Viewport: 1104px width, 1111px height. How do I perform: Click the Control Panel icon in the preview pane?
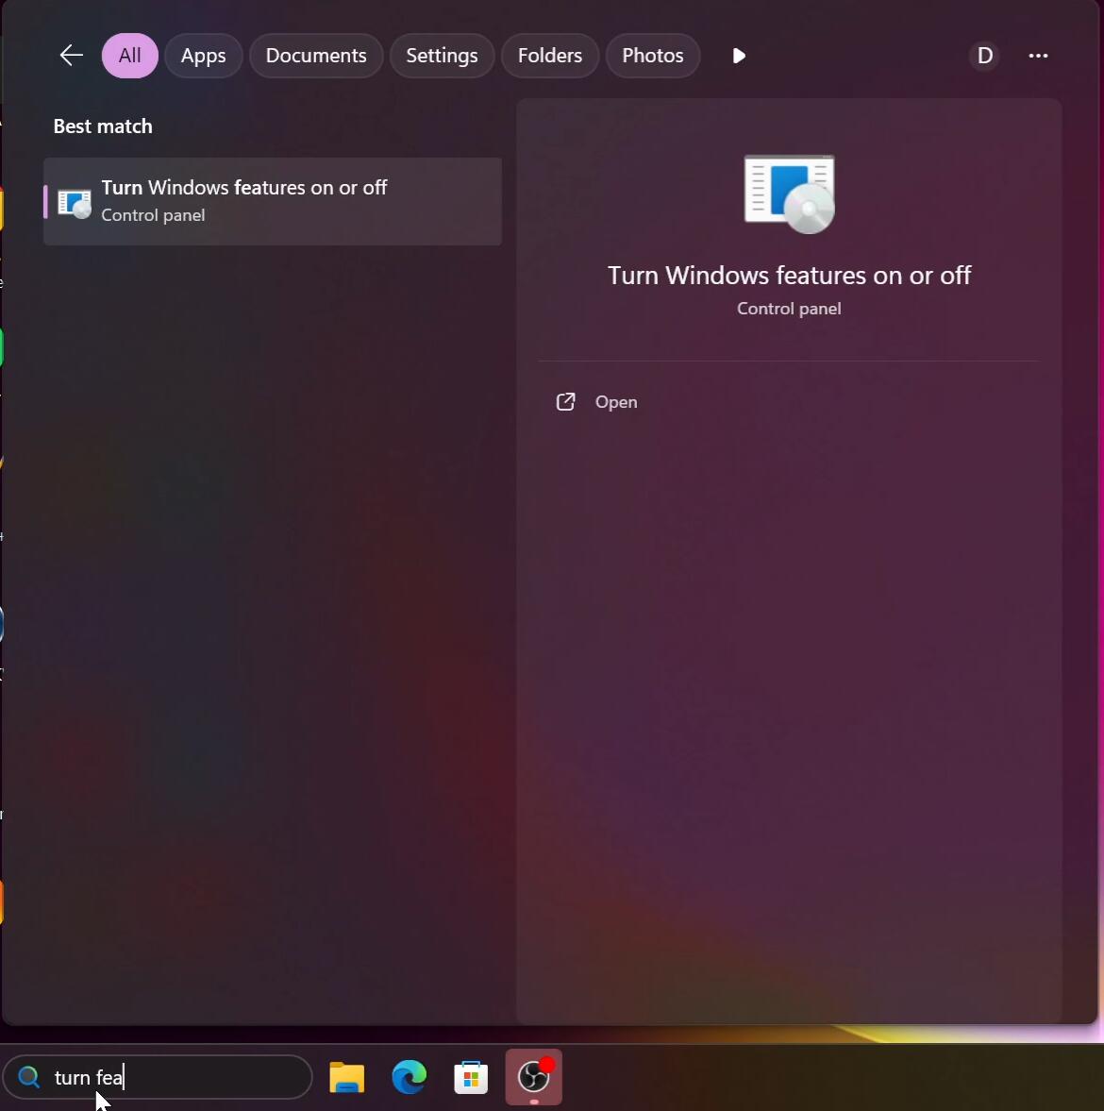point(789,193)
